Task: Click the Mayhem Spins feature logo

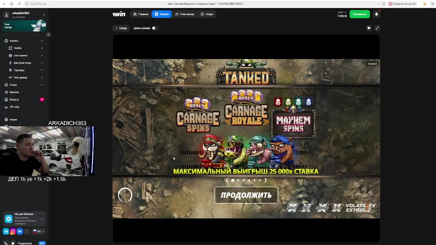Action: coord(293,117)
